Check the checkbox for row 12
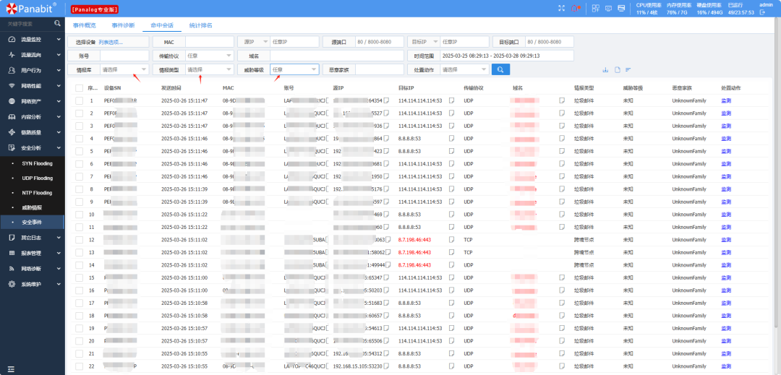Screen dimensions: 781x375 pos(80,240)
